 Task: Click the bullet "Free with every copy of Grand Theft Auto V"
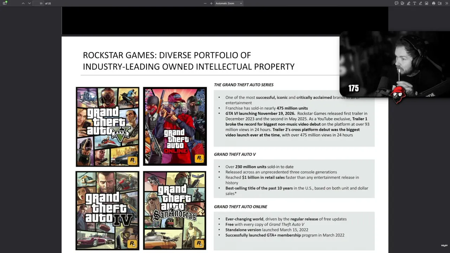265,225
